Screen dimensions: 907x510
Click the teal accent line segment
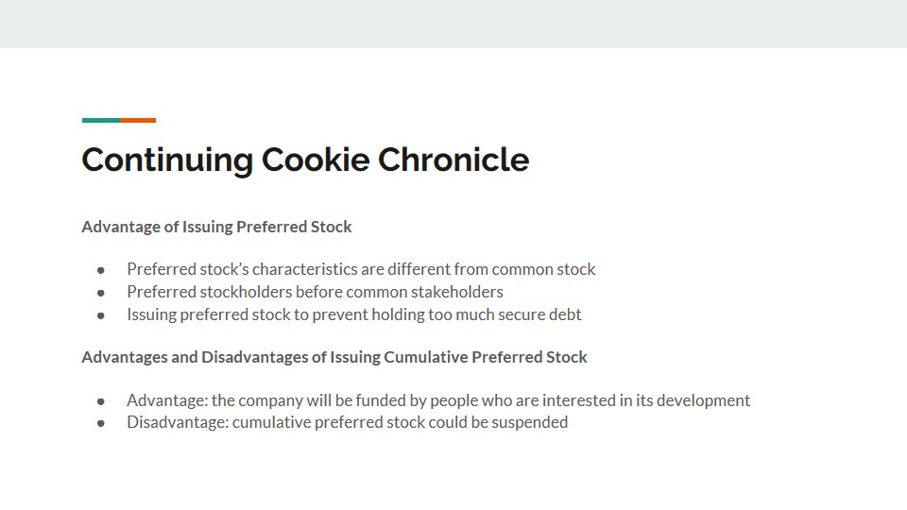[101, 120]
